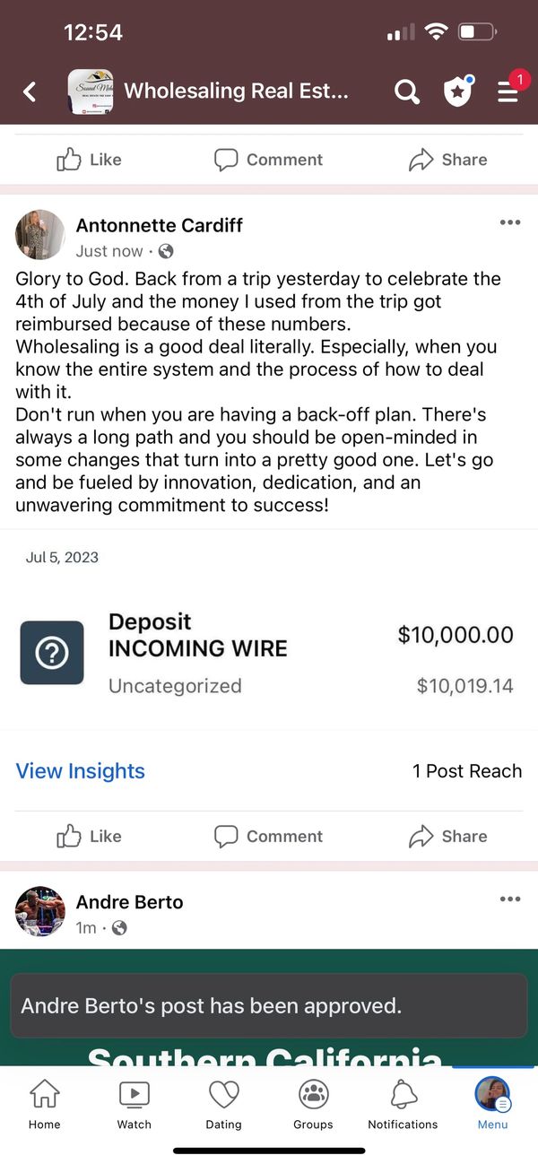Open the hamburger menu with notification badge

(508, 91)
